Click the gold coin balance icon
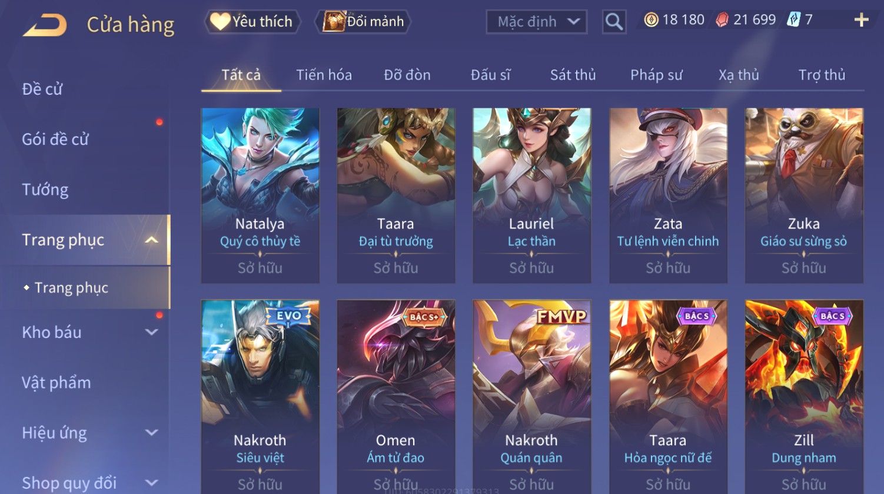 pyautogui.click(x=651, y=20)
